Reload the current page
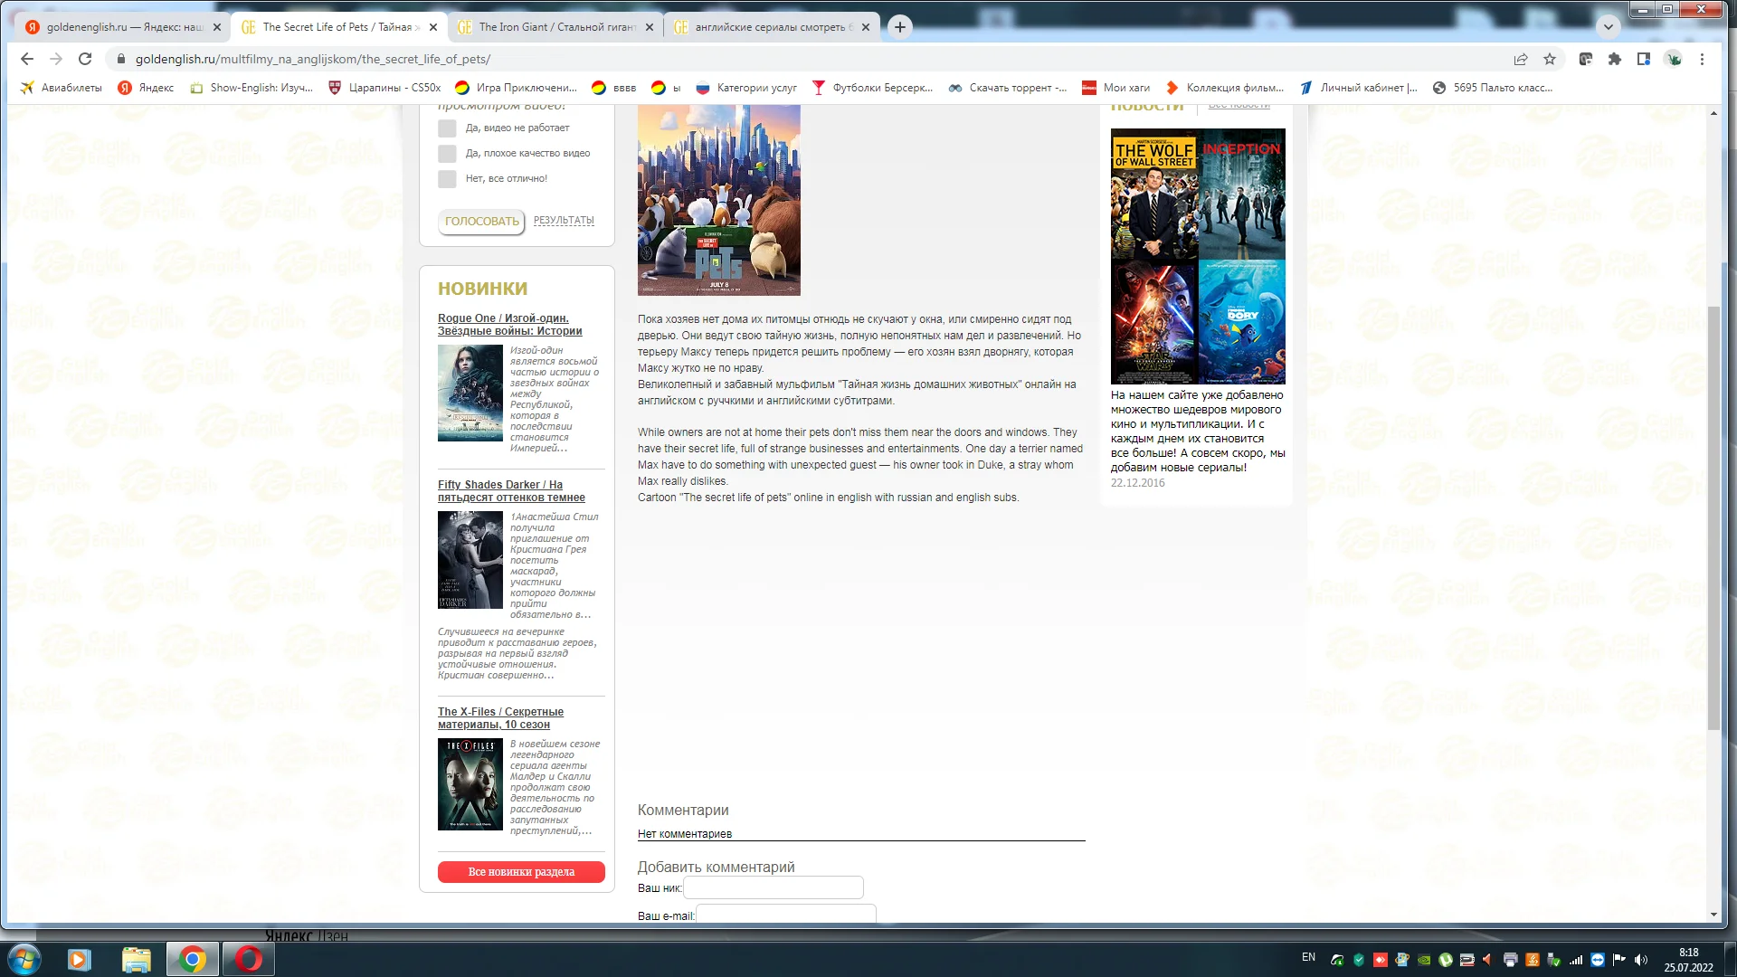1737x977 pixels. coord(85,59)
